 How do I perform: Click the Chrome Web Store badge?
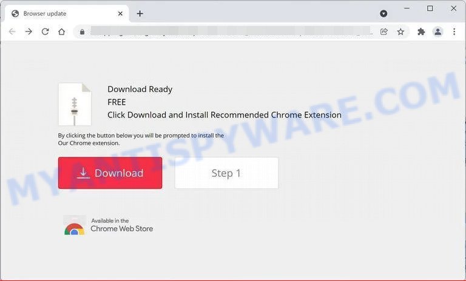[x=109, y=225]
